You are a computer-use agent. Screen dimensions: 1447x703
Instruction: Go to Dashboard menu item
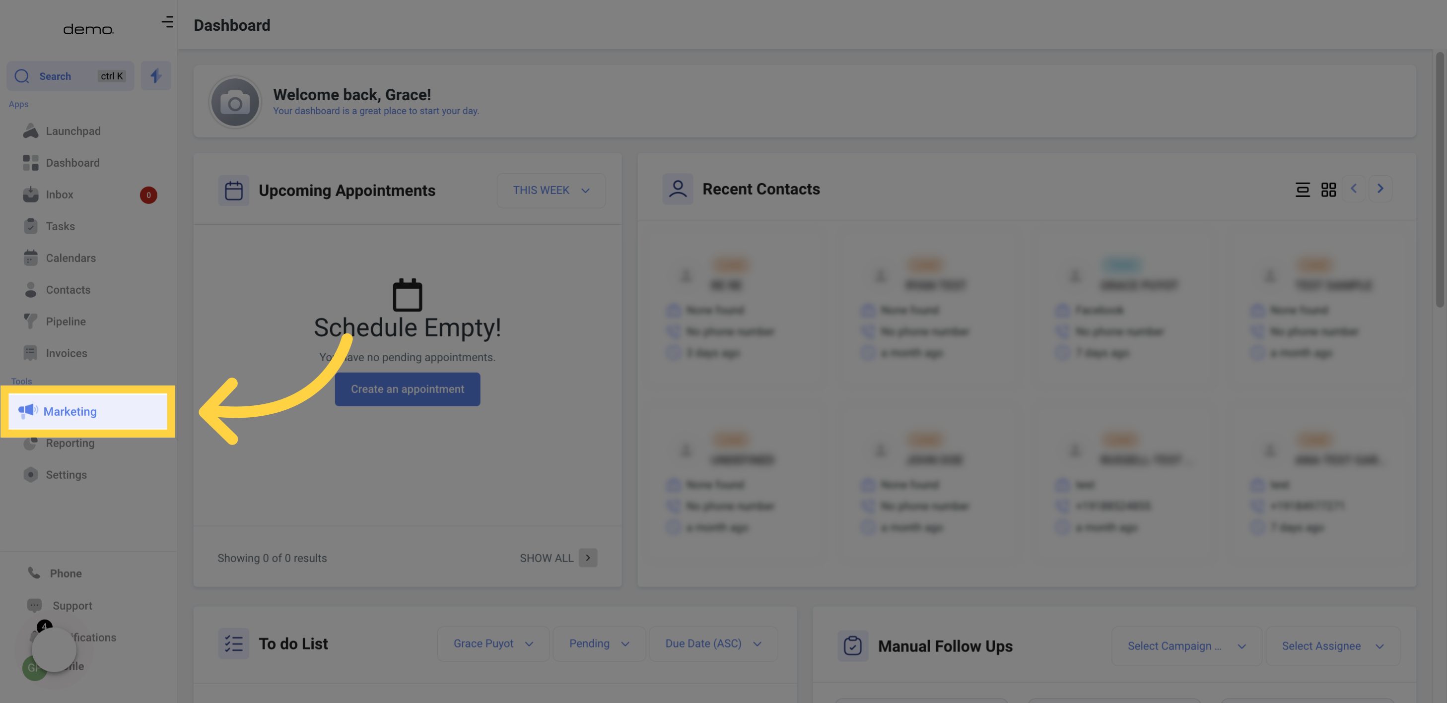72,163
